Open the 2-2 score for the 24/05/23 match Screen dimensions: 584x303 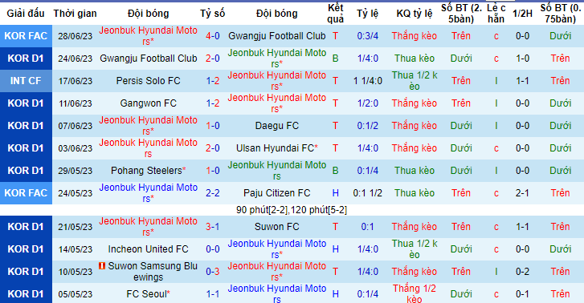click(x=213, y=193)
